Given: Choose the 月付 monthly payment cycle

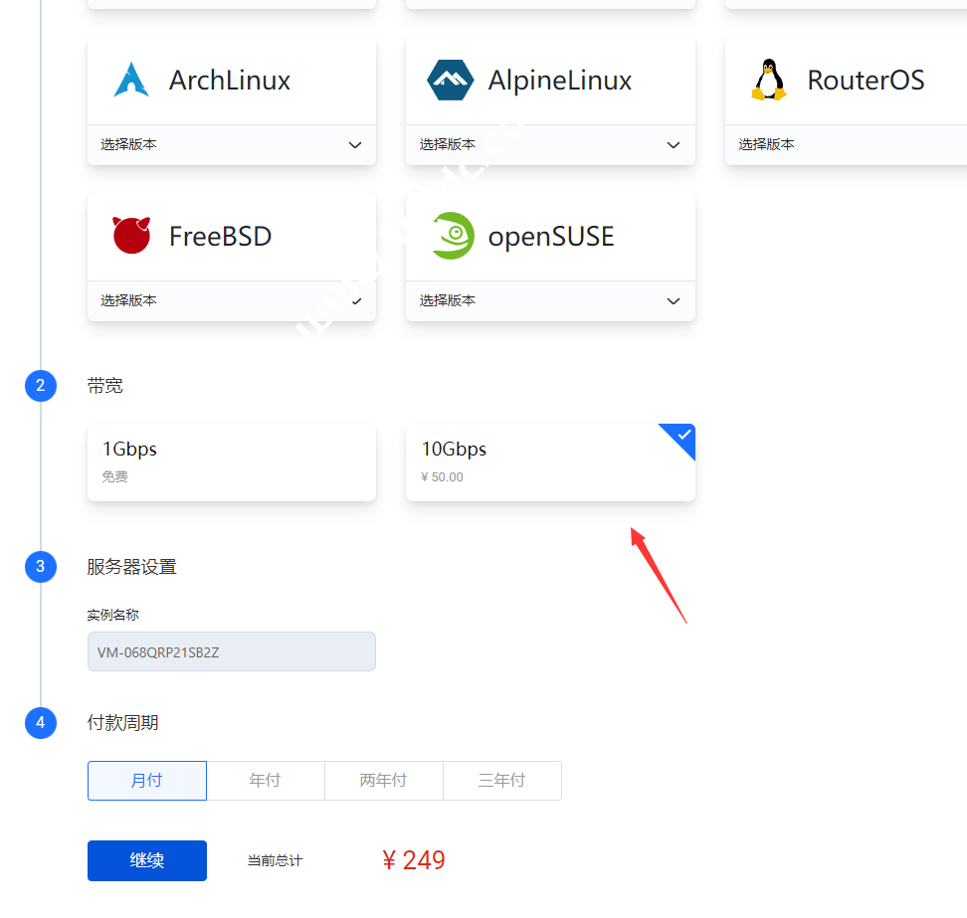Looking at the screenshot, I should pos(147,781).
